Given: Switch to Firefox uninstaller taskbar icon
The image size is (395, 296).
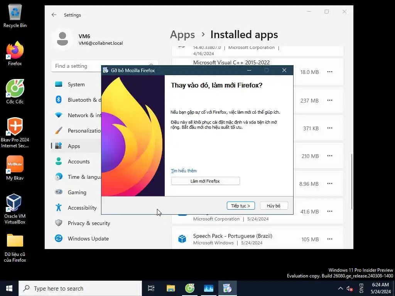Looking at the screenshot, I should 227,288.
